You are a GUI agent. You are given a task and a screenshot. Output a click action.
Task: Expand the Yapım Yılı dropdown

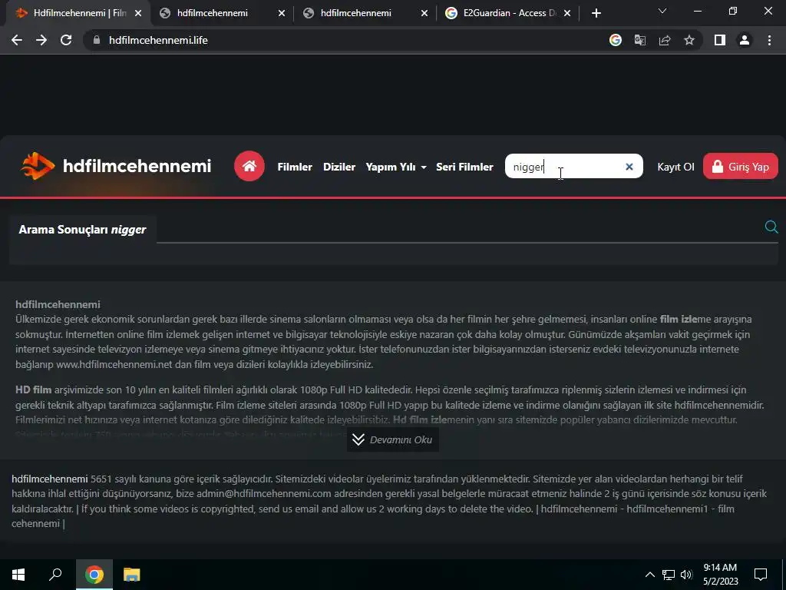pos(396,167)
